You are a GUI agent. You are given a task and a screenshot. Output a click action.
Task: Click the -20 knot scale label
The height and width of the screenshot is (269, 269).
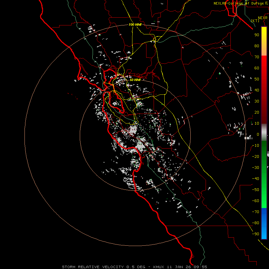256,157
